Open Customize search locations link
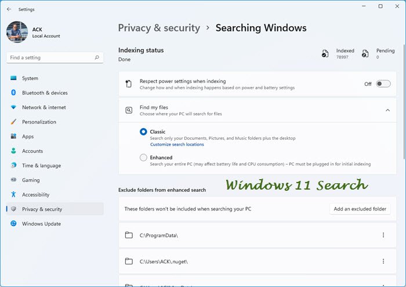This screenshot has height=287, width=406. [x=177, y=144]
